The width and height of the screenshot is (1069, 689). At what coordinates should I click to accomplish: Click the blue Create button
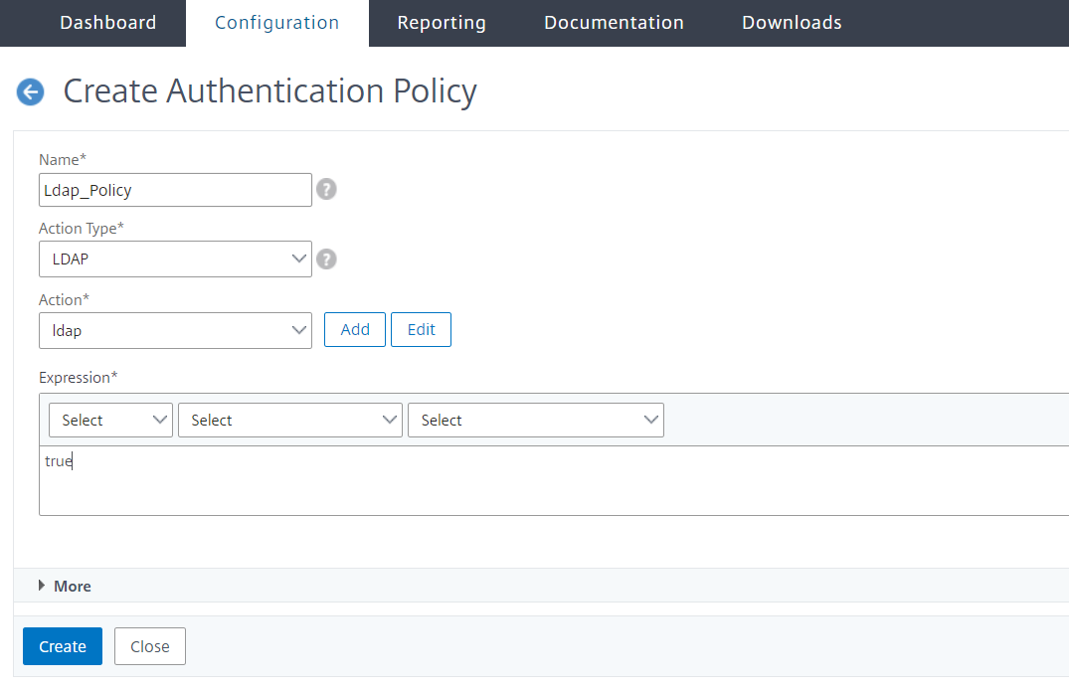tap(63, 646)
